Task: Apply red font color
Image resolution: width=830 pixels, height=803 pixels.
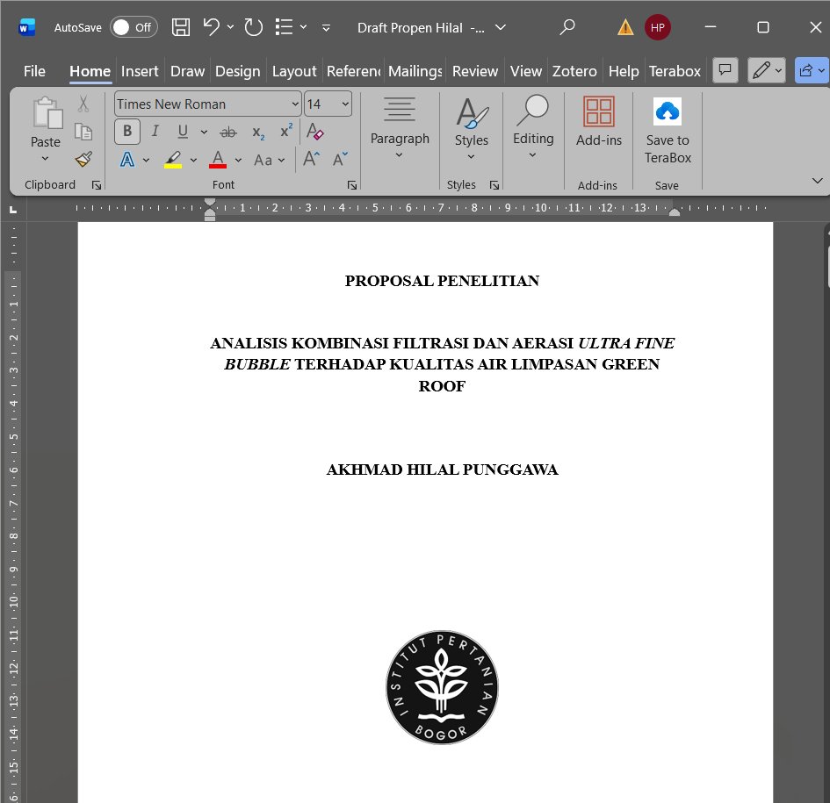Action: pos(218,159)
